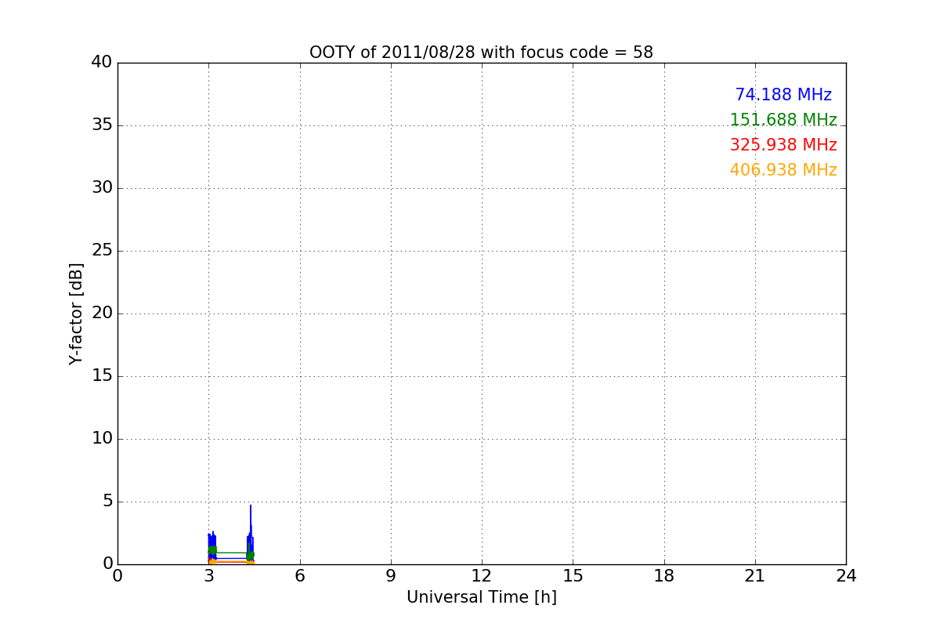Select the 74.188 MHz legend label

pos(783,95)
